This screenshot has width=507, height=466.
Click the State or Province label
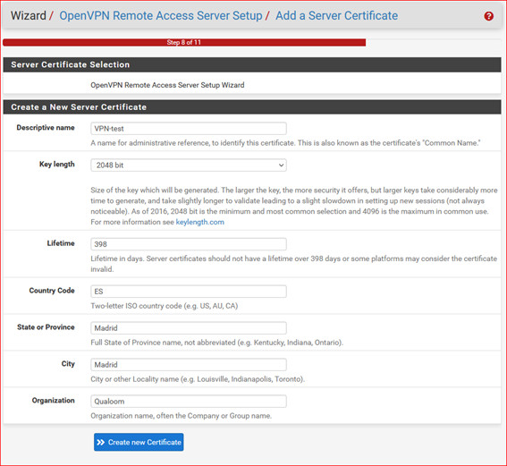tap(46, 327)
